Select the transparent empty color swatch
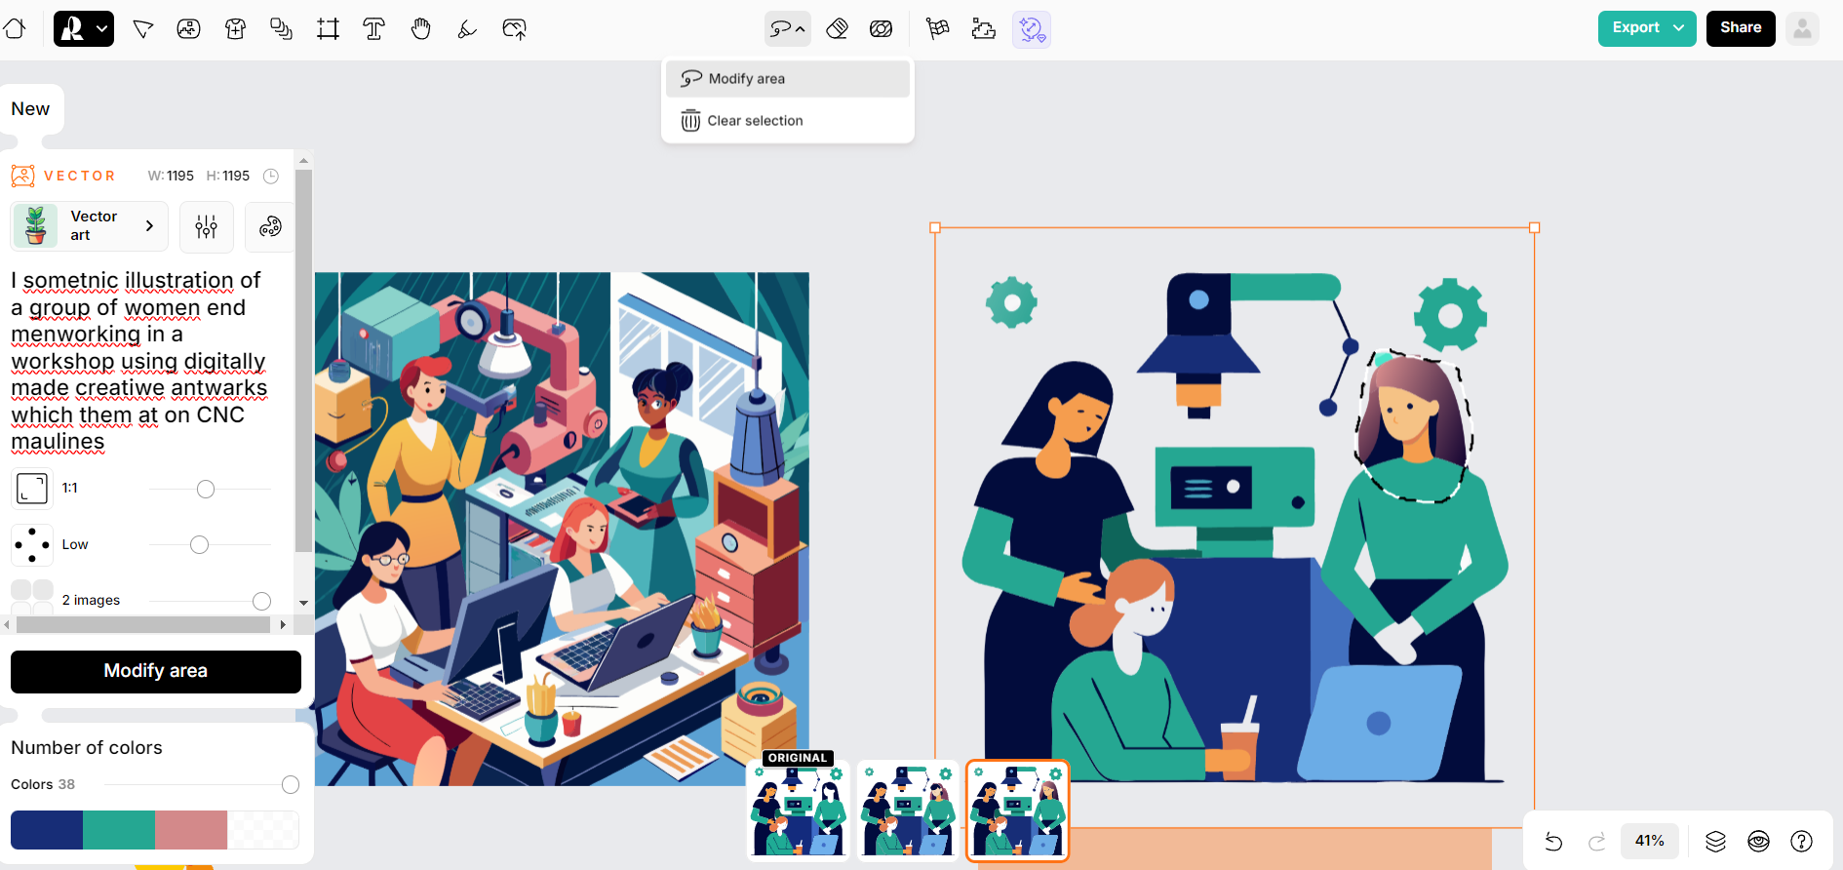Screen dimensions: 1843x870 pos(263,830)
